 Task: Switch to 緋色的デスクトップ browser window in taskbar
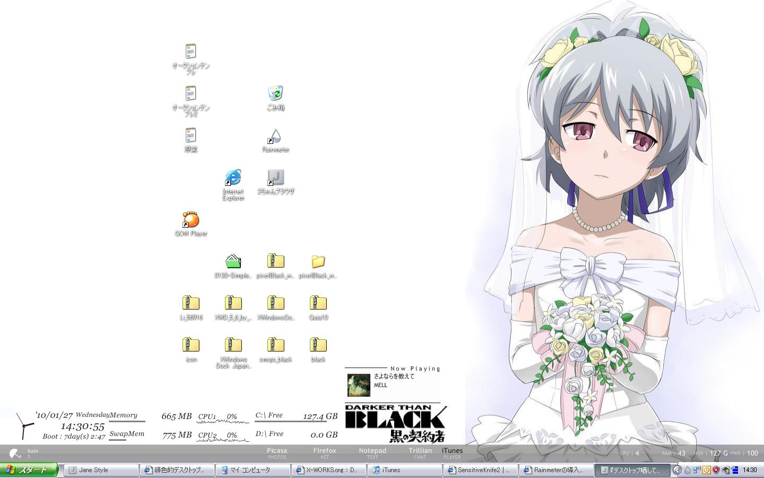coord(177,470)
